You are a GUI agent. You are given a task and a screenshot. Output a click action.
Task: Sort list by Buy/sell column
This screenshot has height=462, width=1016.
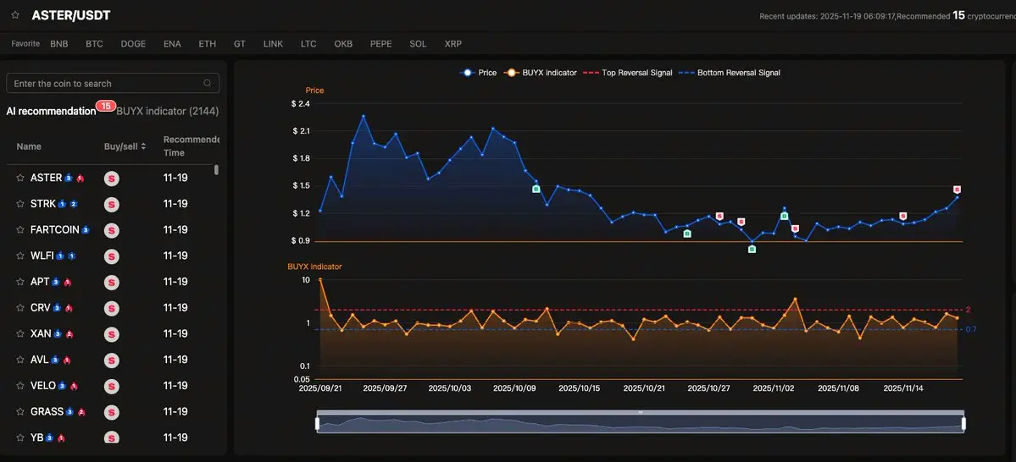125,146
